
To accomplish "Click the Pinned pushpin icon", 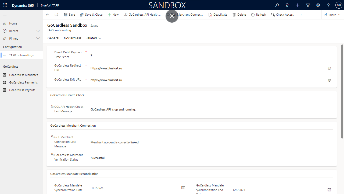I will (x=5, y=39).
